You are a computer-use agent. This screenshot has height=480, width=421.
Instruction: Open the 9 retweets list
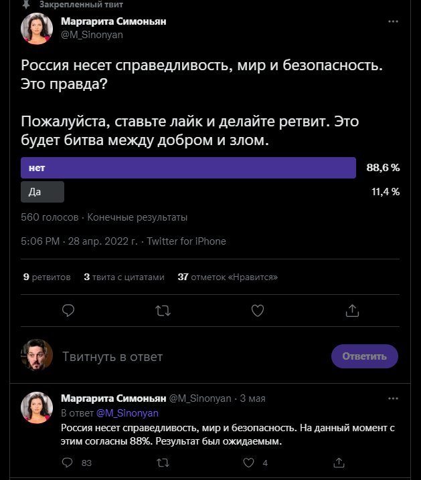pos(47,277)
